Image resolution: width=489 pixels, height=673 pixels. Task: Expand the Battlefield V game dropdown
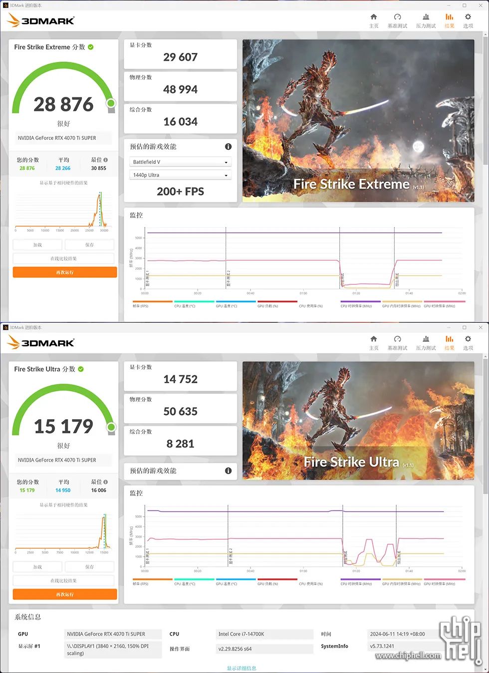181,162
